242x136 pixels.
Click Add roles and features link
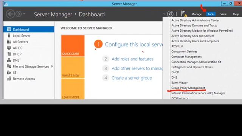132,59
